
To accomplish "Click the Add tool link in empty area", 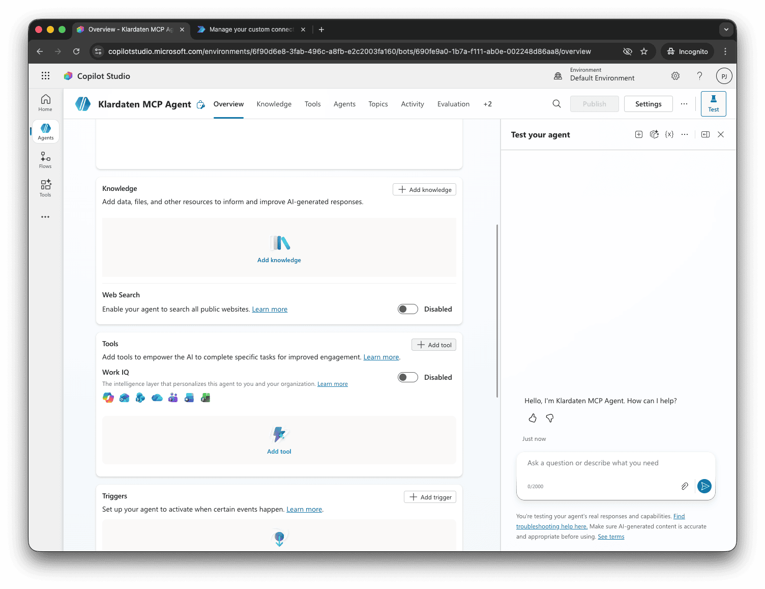I will tap(279, 452).
